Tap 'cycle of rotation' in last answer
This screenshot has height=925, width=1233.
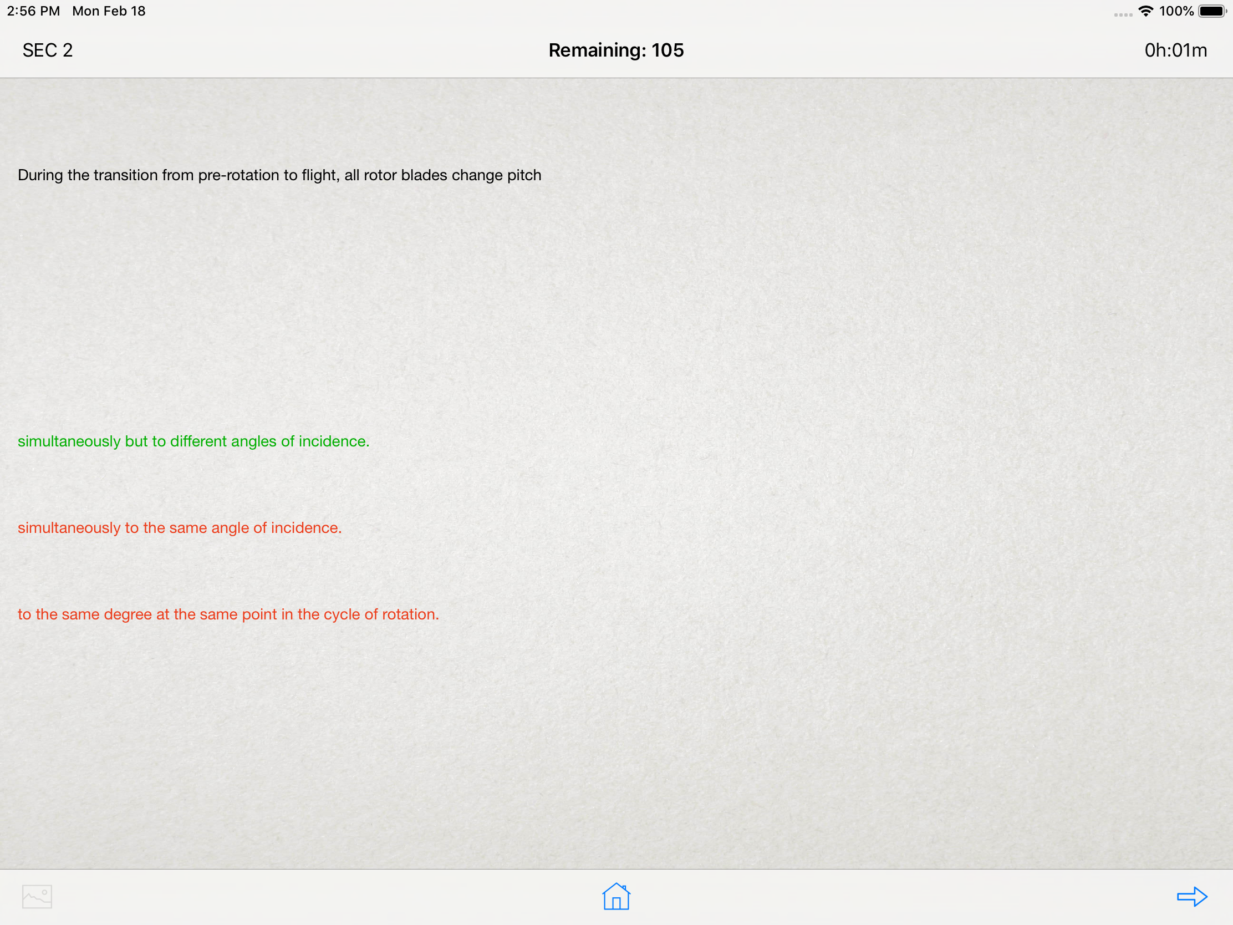(x=381, y=614)
